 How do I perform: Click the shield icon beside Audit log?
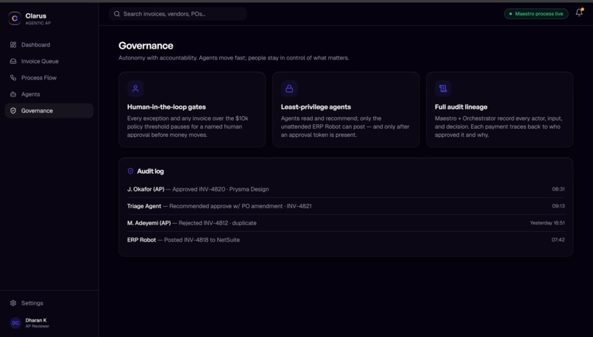[130, 171]
